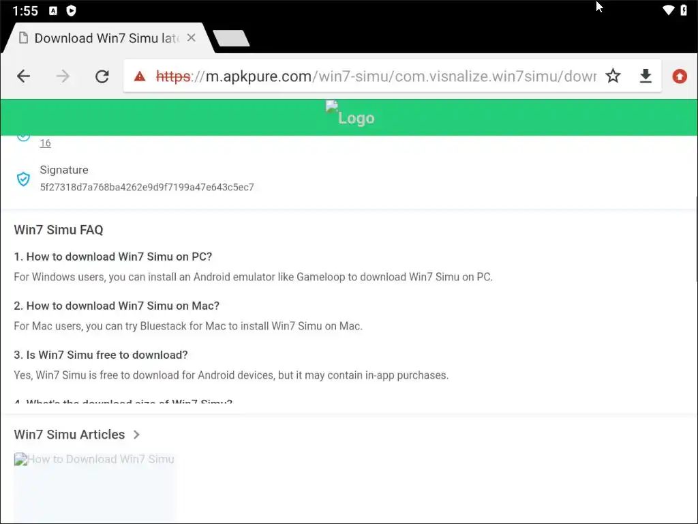Select the Download Win7 Simu tab
Screen dimensions: 698x524
(x=107, y=38)
